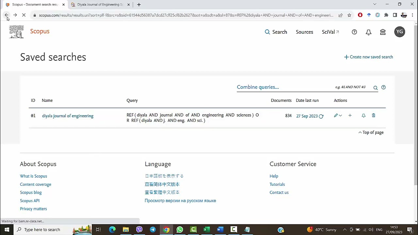Open Scopus notifications bell in header
This screenshot has height=235, width=418.
pyautogui.click(x=368, y=32)
